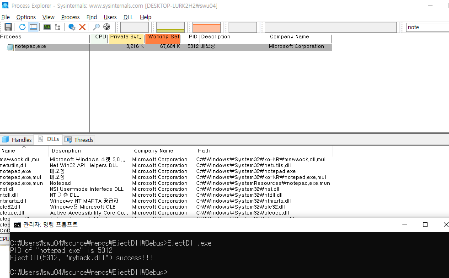The image size is (449, 278).
Task: Click Private Bytes value 3,216 K
Action: coord(135,47)
